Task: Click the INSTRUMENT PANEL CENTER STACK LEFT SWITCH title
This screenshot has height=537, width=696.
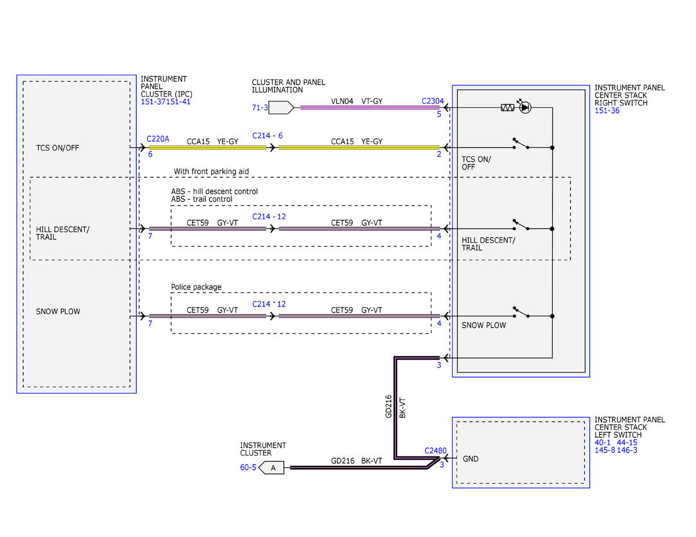Action: 630,427
